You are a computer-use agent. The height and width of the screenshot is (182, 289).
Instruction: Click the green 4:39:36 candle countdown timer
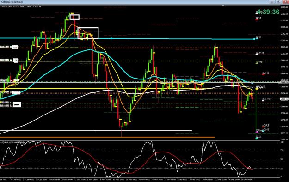(268, 12)
